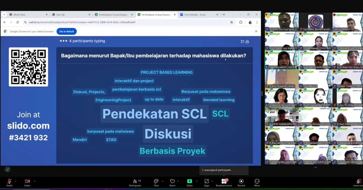Expand the audio options arrow
Image resolution: width=363 pixels, height=190 pixels.
(x=15, y=181)
